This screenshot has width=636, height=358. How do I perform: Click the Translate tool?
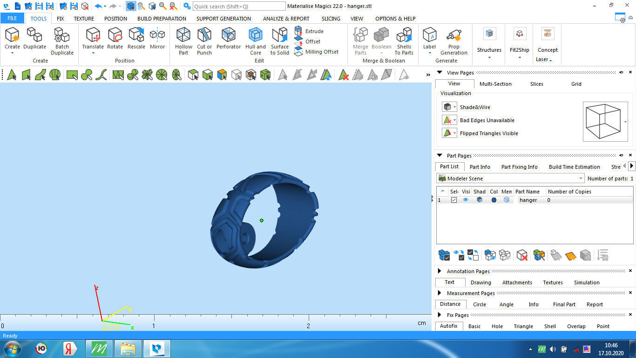pyautogui.click(x=93, y=41)
